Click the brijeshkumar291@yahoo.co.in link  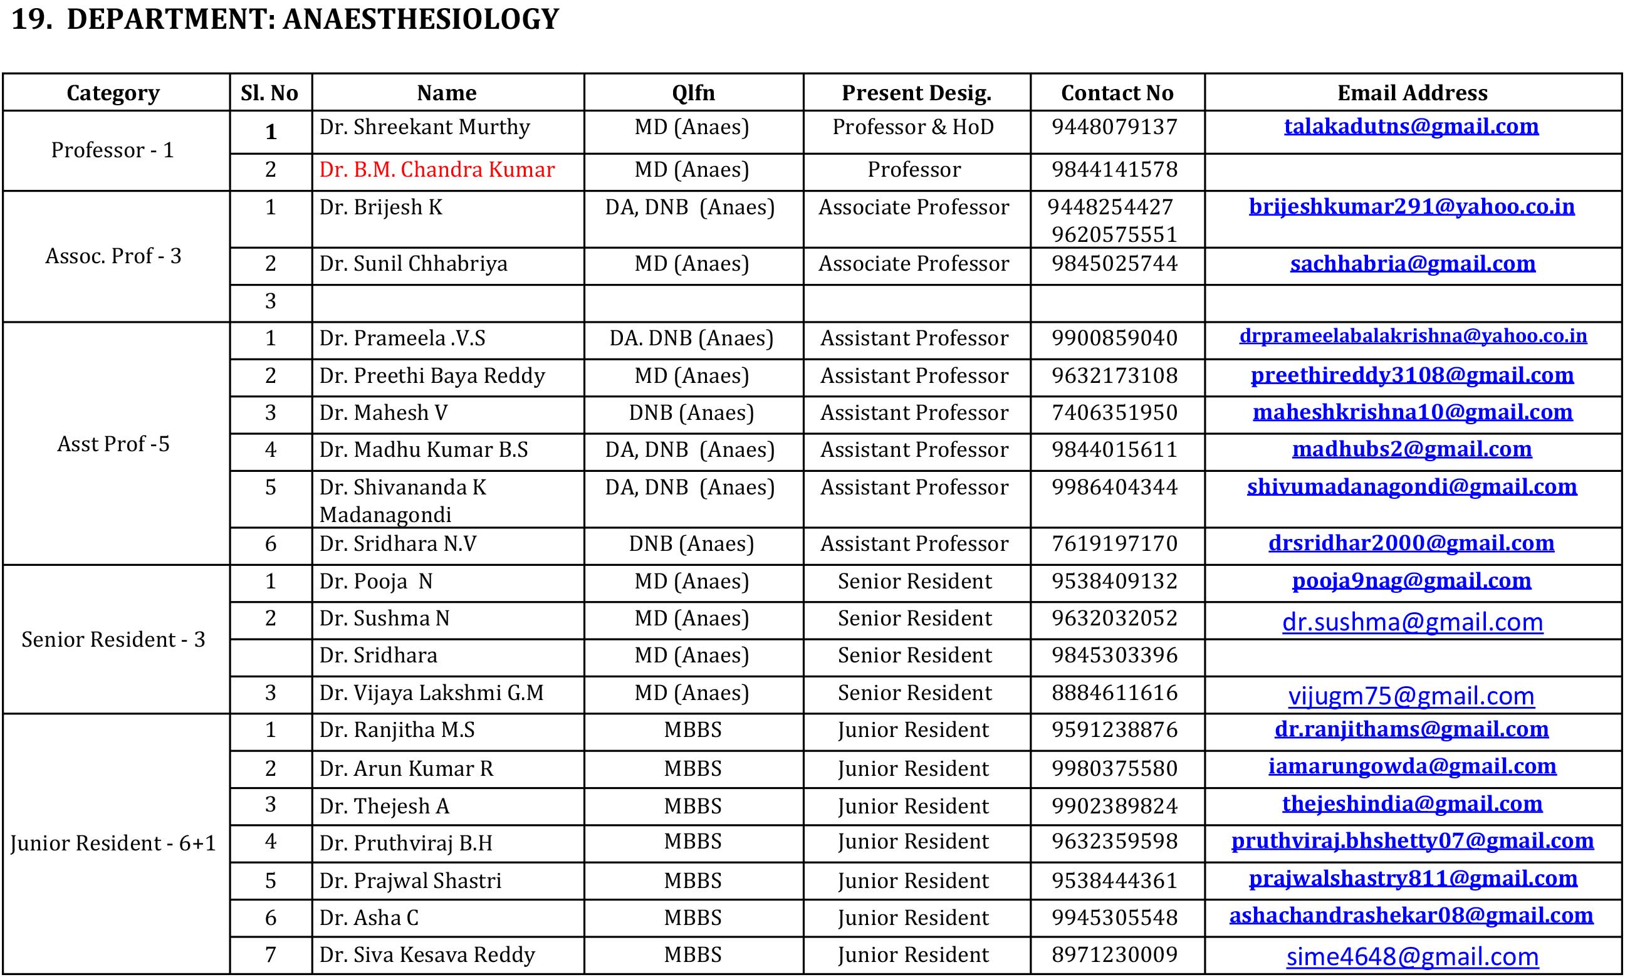pos(1412,207)
